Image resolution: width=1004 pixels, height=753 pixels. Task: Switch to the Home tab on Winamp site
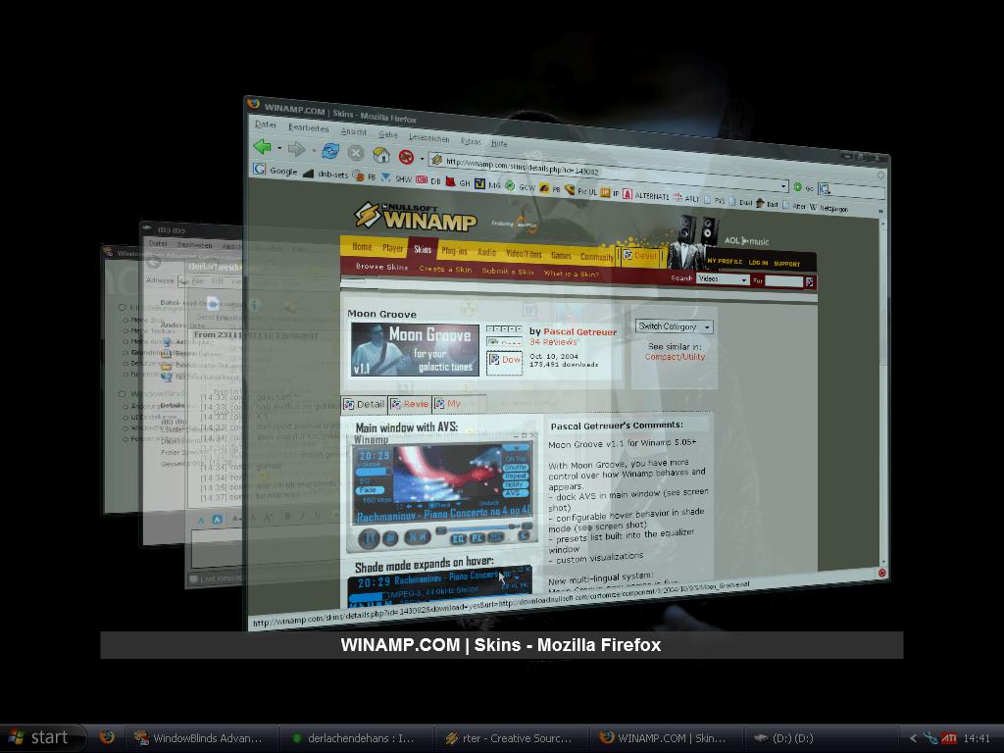pos(362,247)
